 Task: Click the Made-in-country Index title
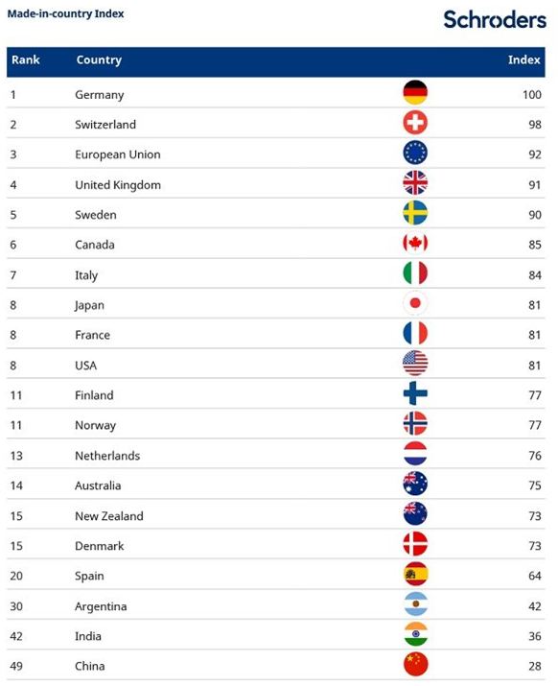click(65, 14)
